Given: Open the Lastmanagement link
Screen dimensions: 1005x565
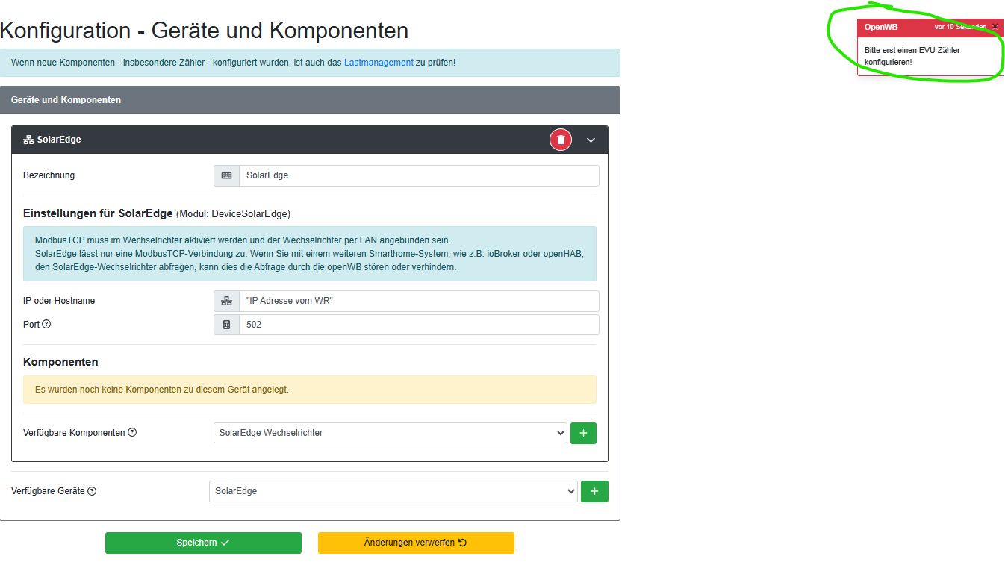Looking at the screenshot, I should [379, 63].
